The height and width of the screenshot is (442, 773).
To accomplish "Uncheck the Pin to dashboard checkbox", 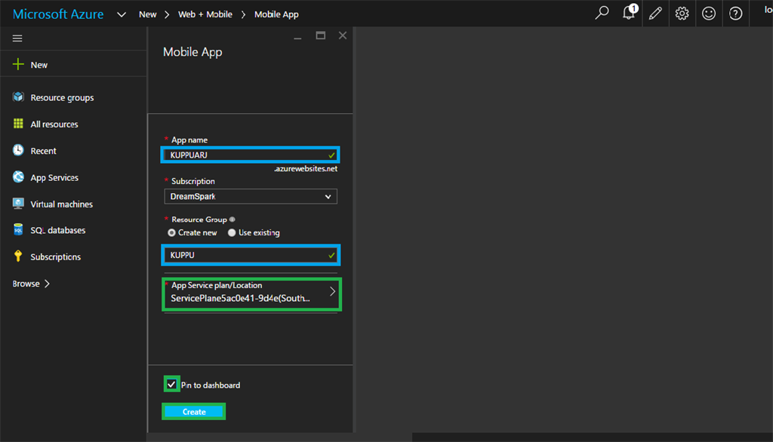I will point(172,385).
